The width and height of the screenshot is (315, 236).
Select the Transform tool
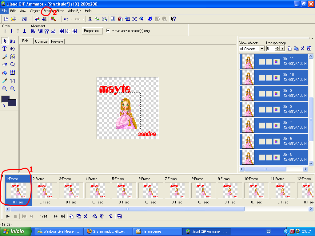click(x=12, y=73)
